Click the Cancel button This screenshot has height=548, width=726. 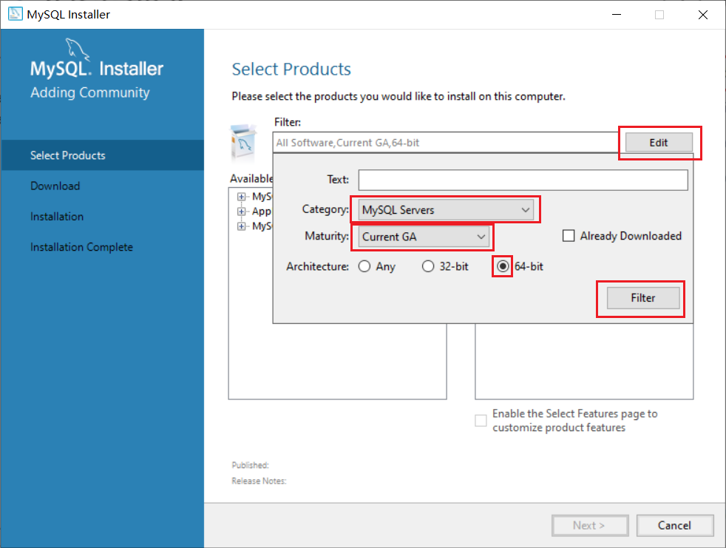pos(674,525)
